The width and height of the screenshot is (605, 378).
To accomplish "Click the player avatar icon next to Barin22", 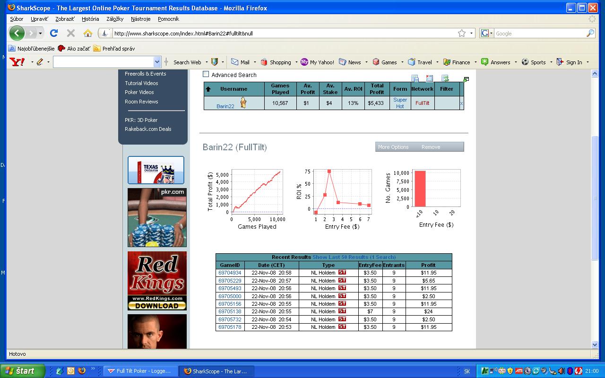I will click(x=243, y=103).
